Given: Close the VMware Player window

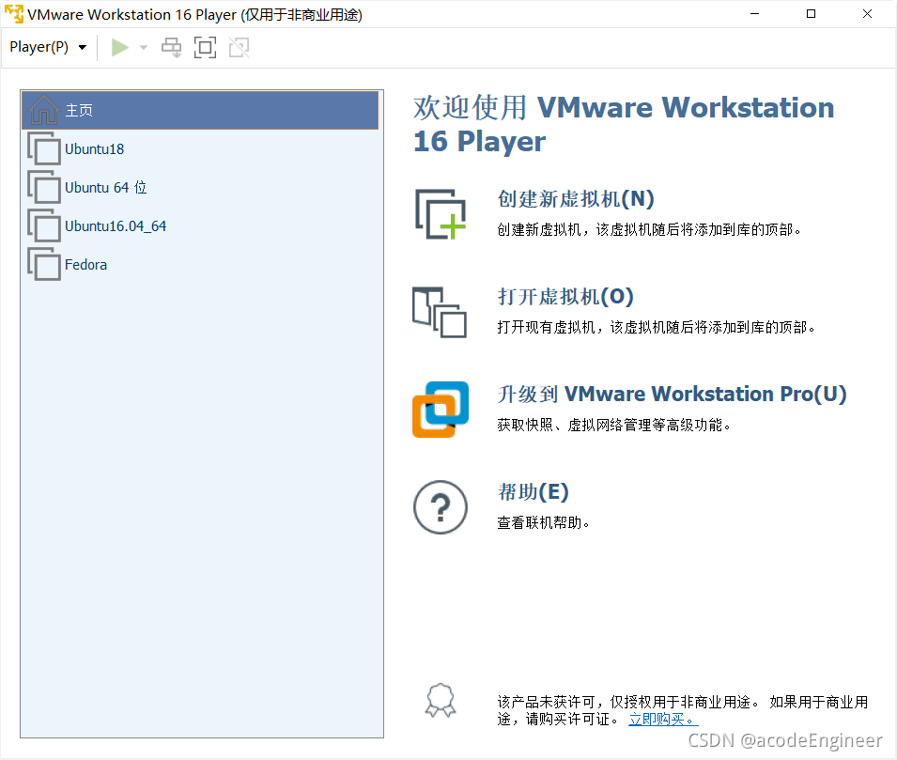Looking at the screenshot, I should click(x=867, y=14).
